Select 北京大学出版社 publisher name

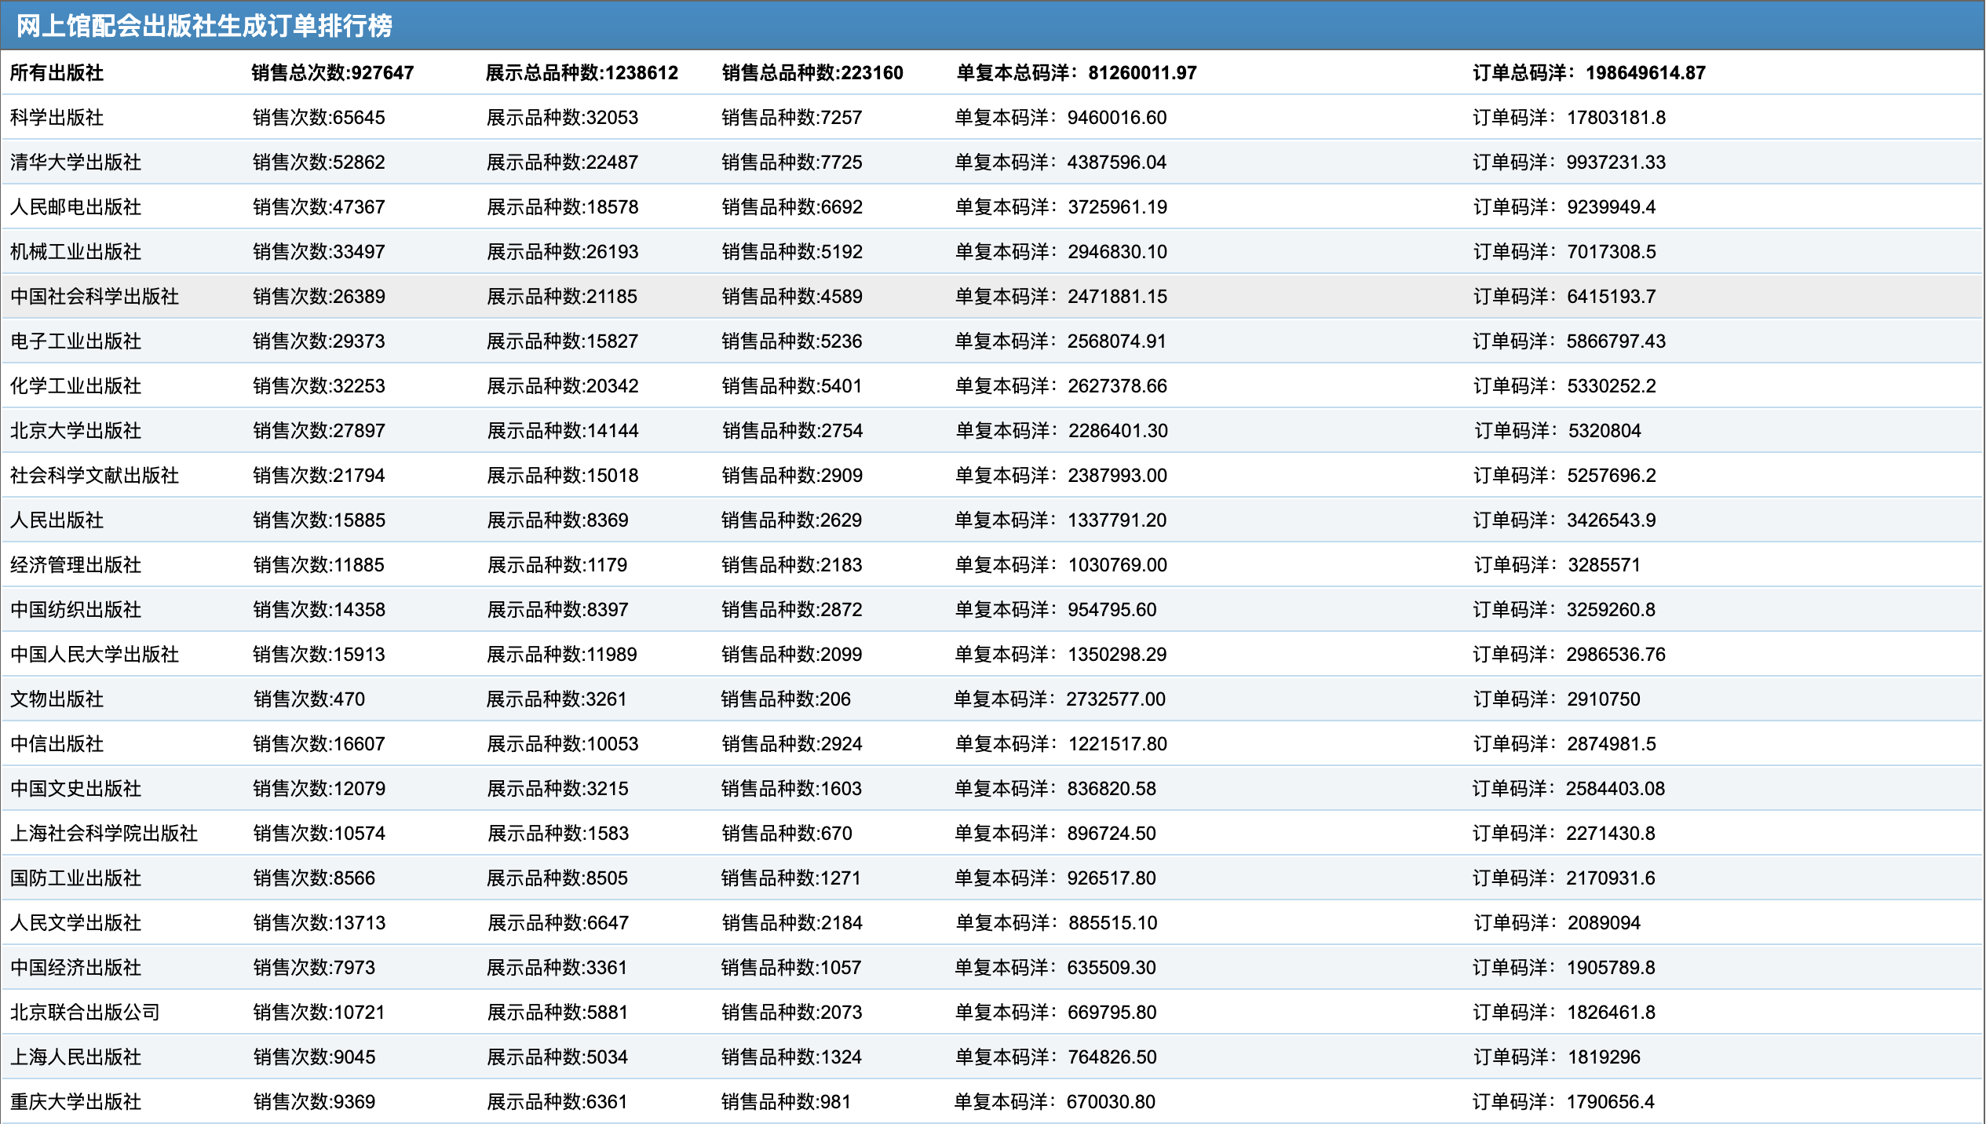(x=75, y=431)
